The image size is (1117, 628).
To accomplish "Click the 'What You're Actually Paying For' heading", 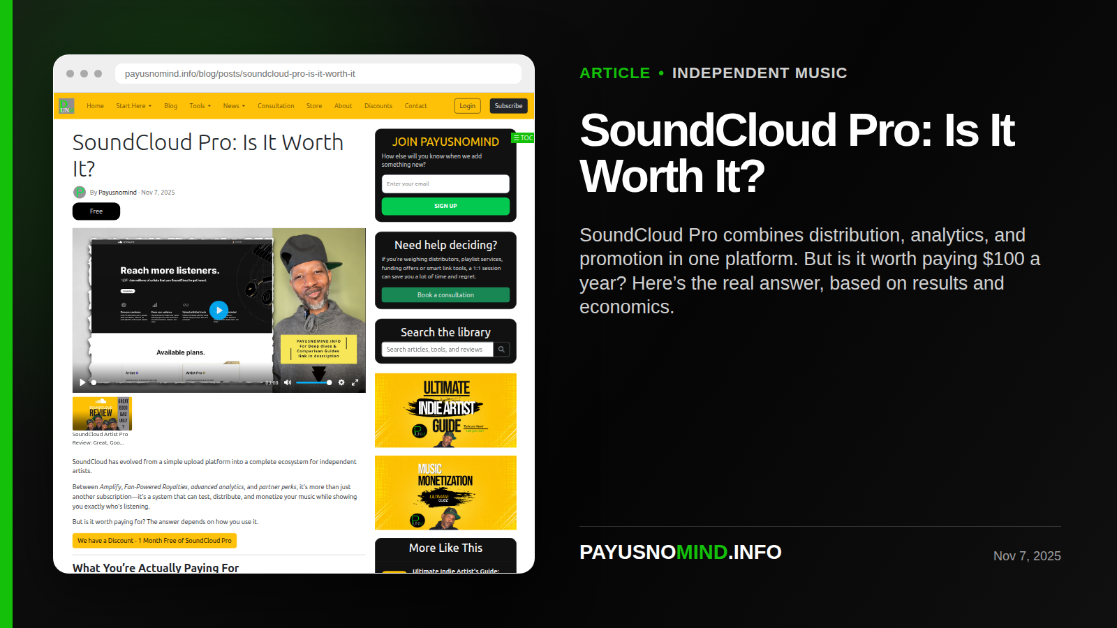I will click(156, 567).
